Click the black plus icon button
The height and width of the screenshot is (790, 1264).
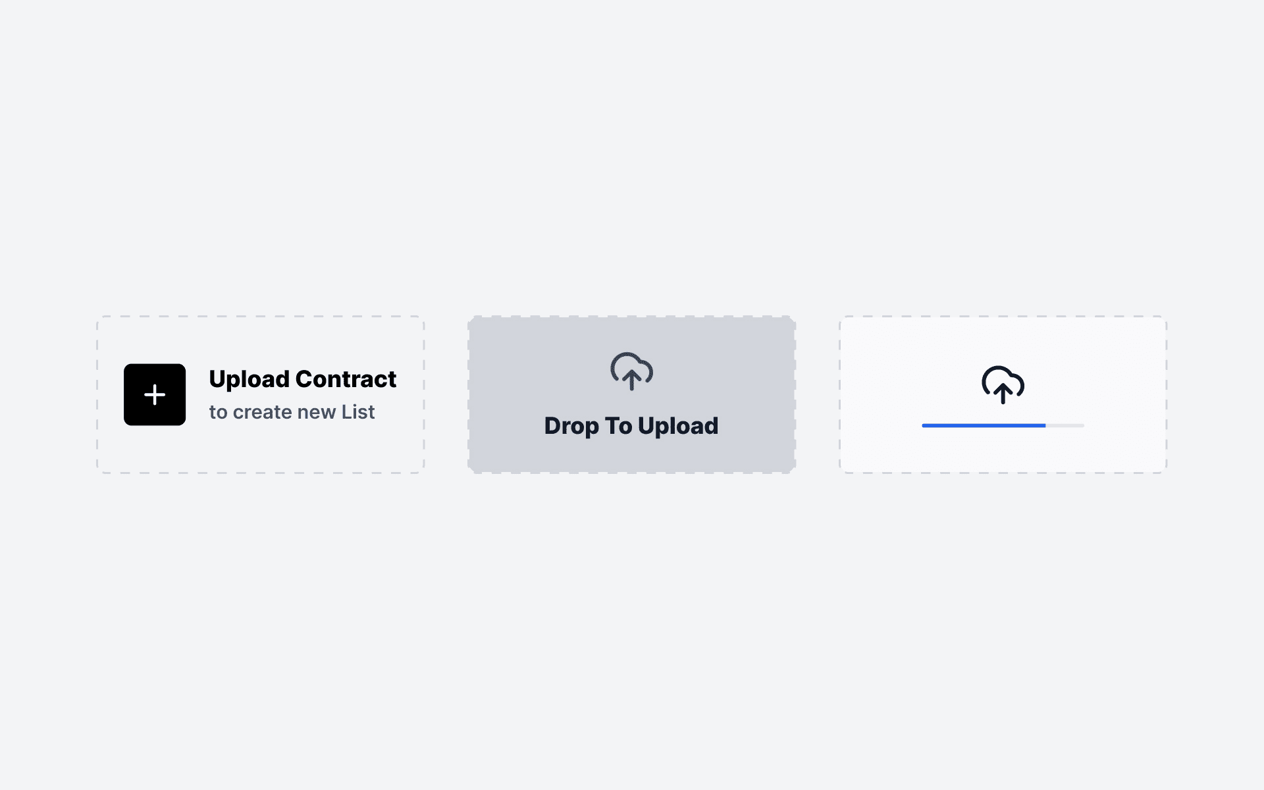tap(155, 394)
